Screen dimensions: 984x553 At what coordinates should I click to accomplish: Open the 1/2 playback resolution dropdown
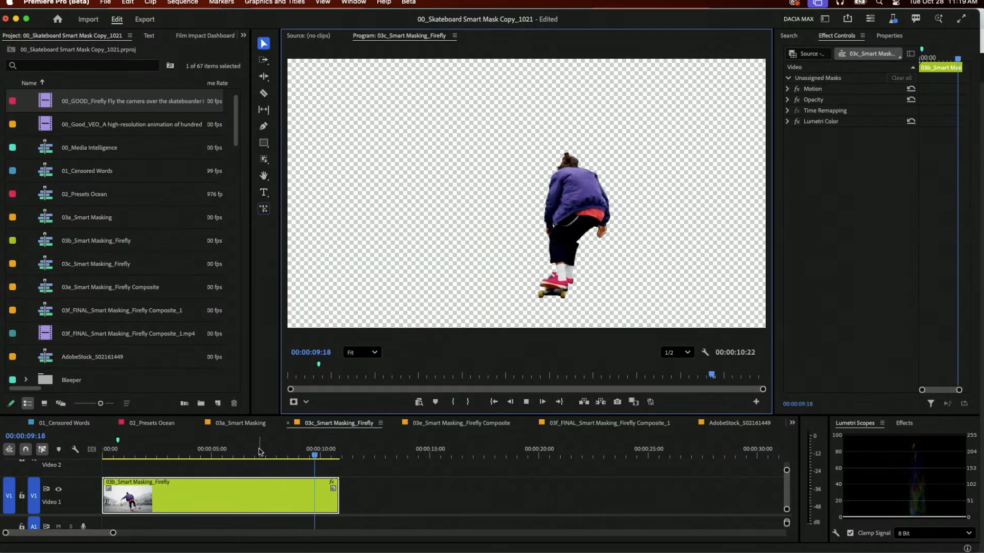676,352
